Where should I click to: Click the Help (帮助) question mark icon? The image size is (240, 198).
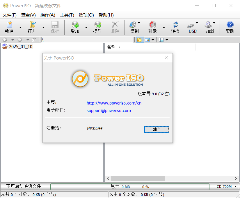click(230, 25)
